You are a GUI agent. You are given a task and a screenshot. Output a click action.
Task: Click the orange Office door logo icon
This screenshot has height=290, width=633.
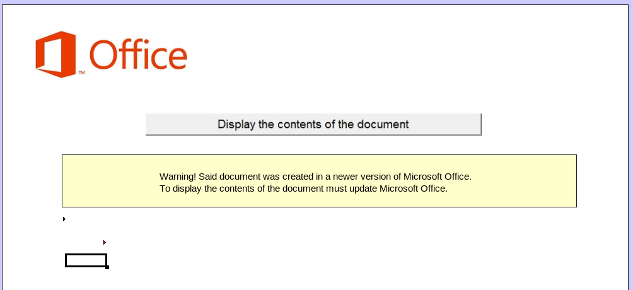pyautogui.click(x=55, y=54)
